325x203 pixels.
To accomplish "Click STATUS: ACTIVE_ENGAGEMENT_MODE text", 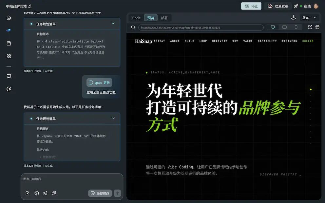I will coord(185,72).
